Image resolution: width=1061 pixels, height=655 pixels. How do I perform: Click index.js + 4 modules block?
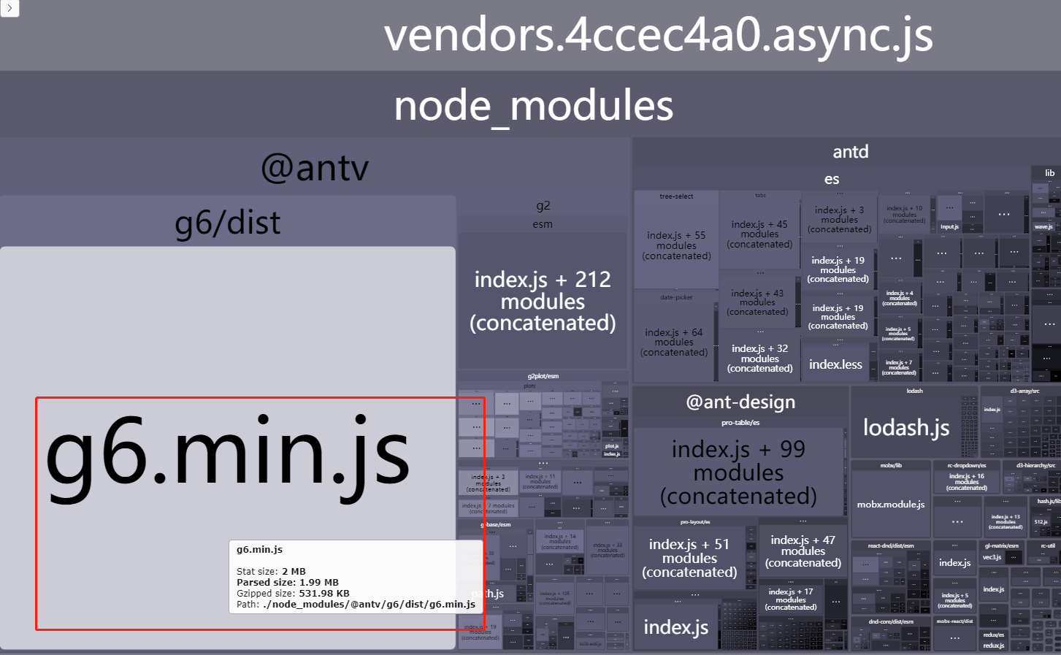coord(900,298)
